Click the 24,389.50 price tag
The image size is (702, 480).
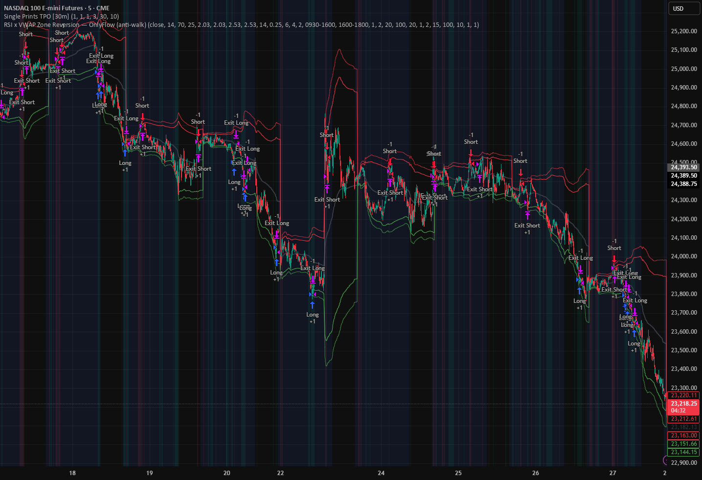coord(684,176)
